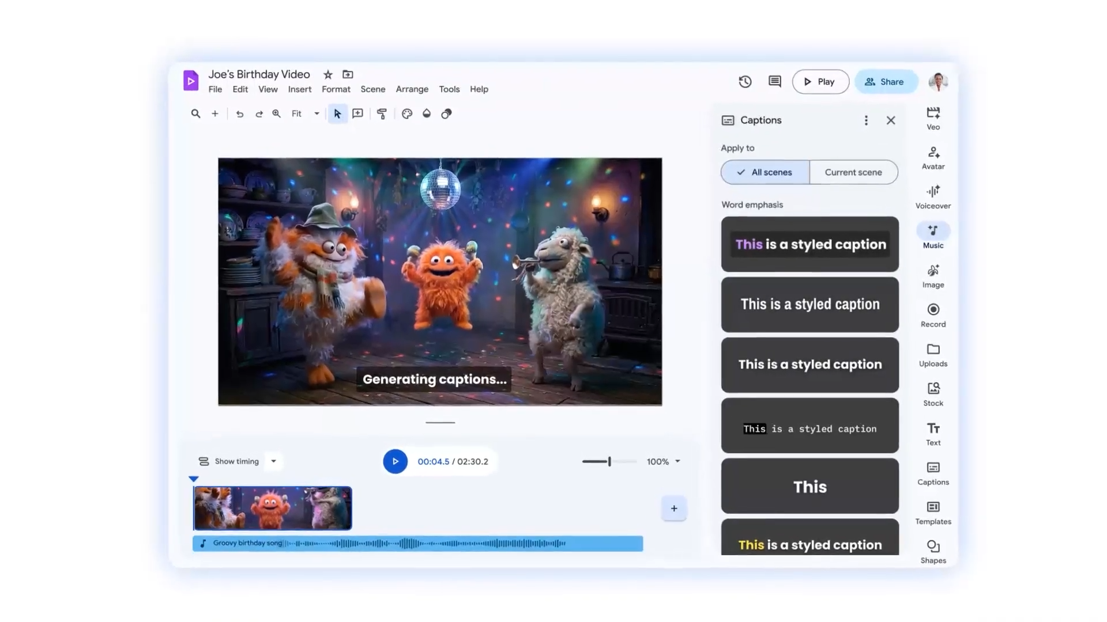
Task: Expand the Fit zoom dropdown
Action: click(x=317, y=114)
